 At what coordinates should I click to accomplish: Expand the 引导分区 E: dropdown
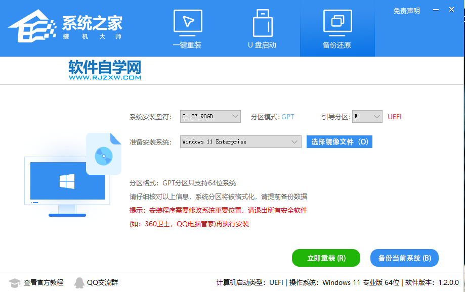(x=367, y=116)
